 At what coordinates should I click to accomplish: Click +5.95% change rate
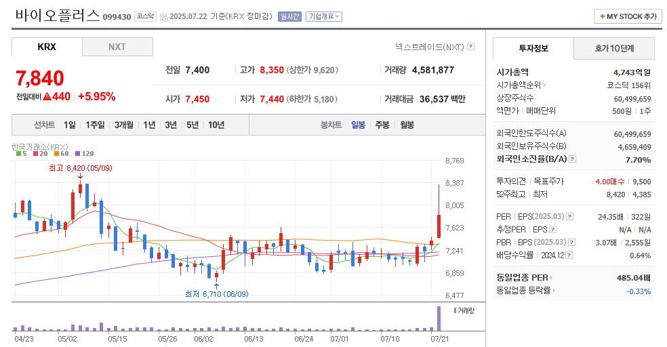click(96, 96)
